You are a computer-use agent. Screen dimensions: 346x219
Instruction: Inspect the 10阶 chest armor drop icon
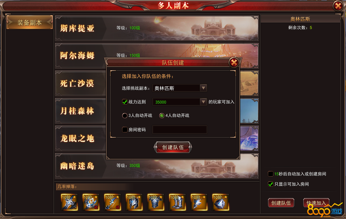[156, 202]
